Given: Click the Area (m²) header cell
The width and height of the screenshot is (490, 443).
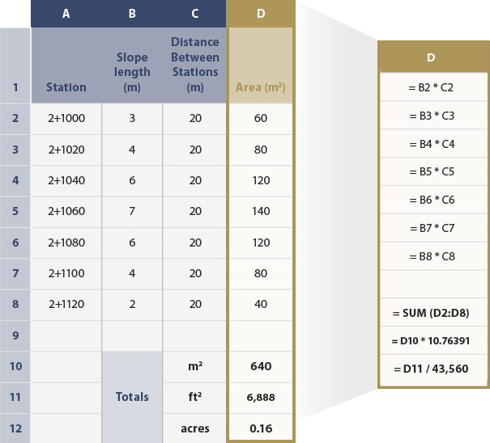Looking at the screenshot, I should [x=261, y=65].
